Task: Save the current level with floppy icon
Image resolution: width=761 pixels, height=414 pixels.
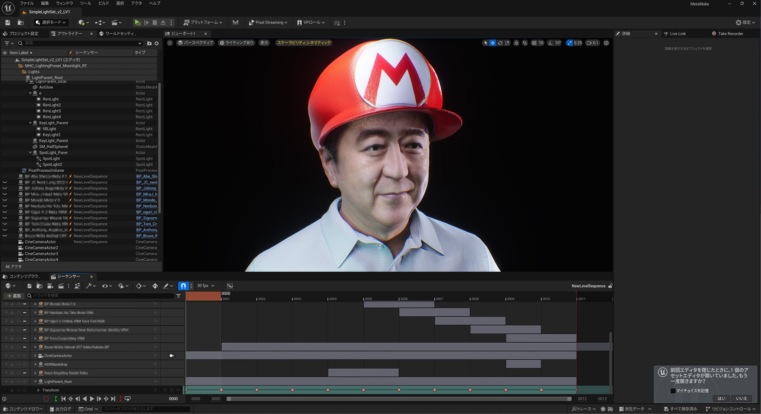Action: pyautogui.click(x=8, y=23)
